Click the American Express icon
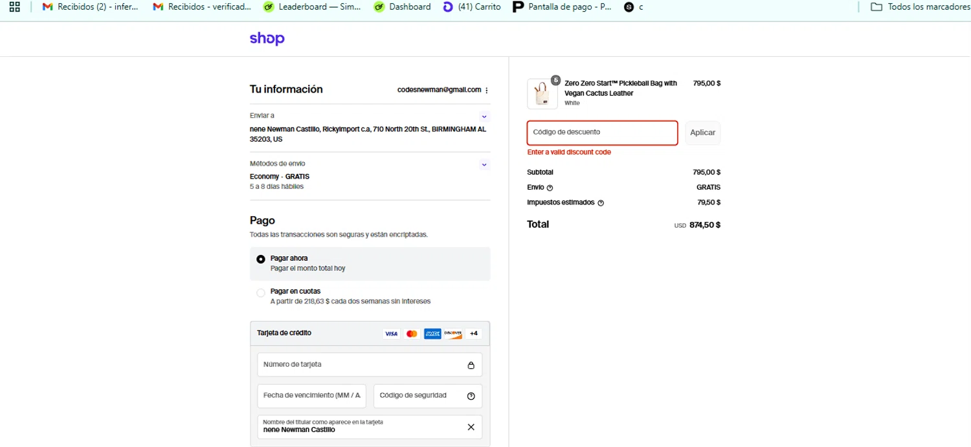 coord(432,334)
